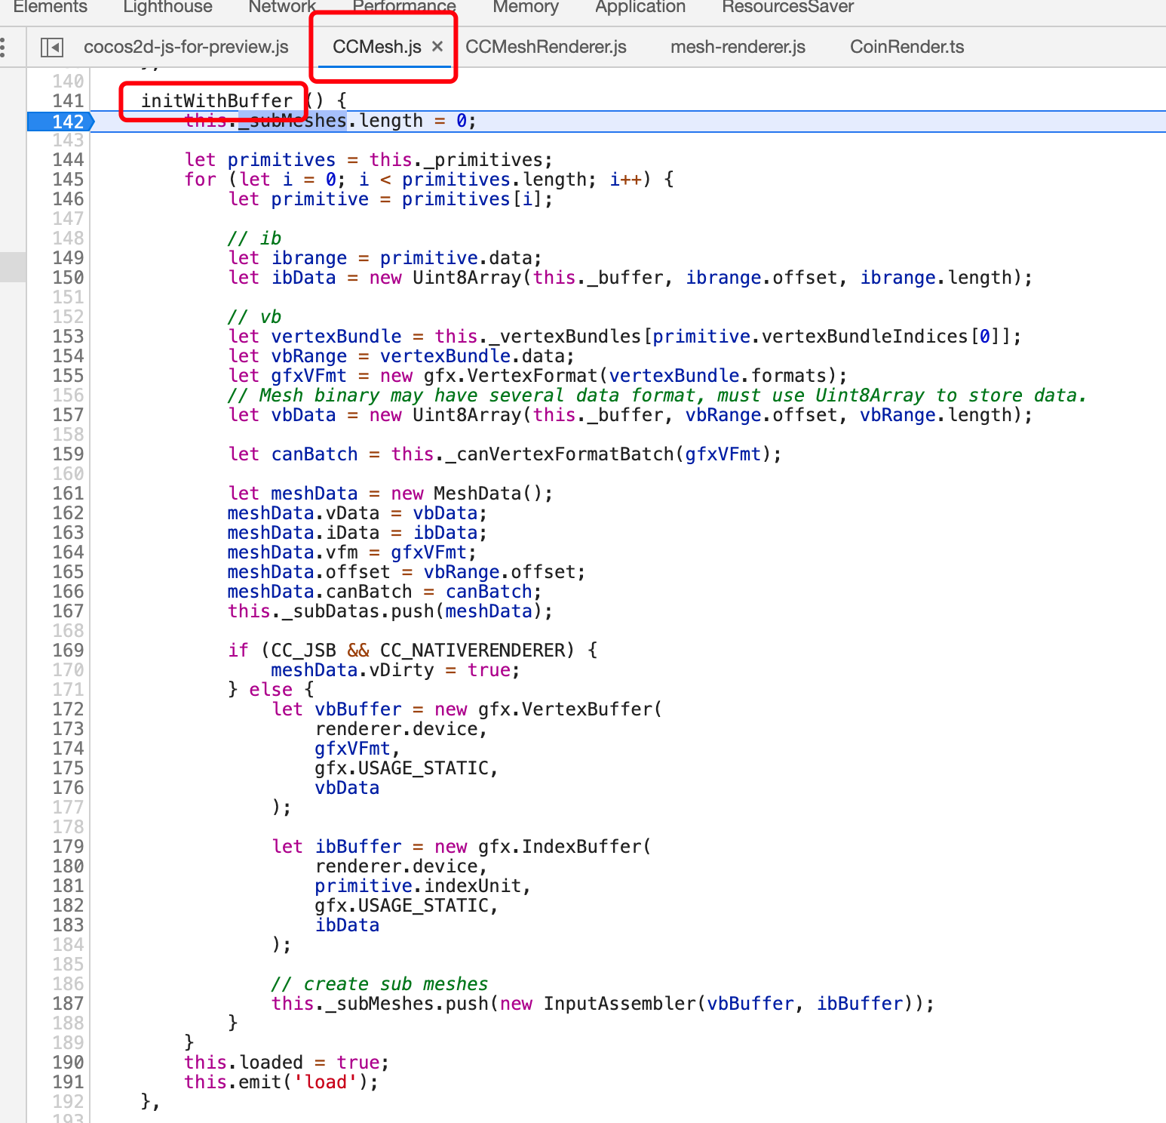
Task: Click the '// ib' comment on line 148
Action: [x=254, y=238]
